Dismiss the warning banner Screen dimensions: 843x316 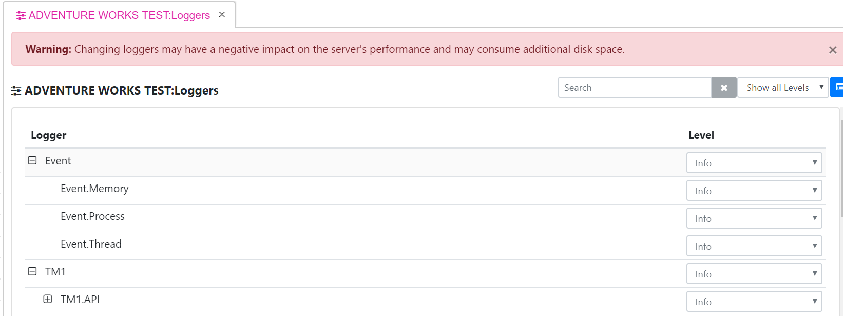[833, 50]
